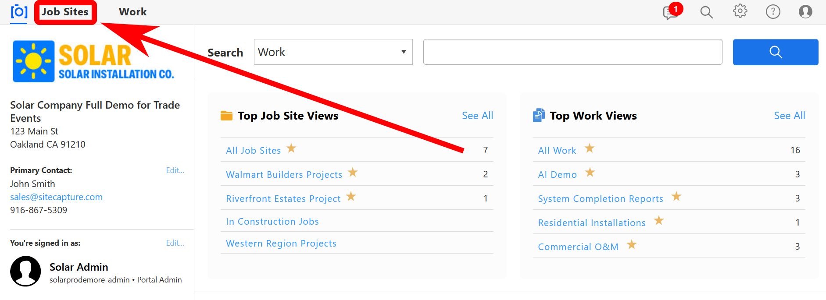Viewport: 826px width, 300px height.
Task: Expand the Search type dropdown showing Work
Action: [333, 52]
